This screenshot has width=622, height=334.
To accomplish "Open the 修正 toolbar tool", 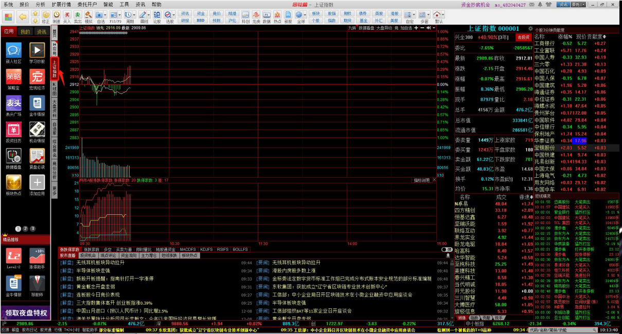I will [x=45, y=17].
